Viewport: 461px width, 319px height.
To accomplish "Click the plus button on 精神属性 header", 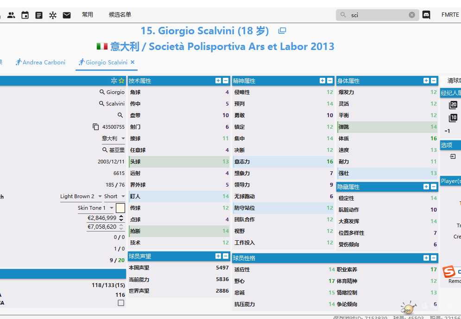I will click(322, 81).
